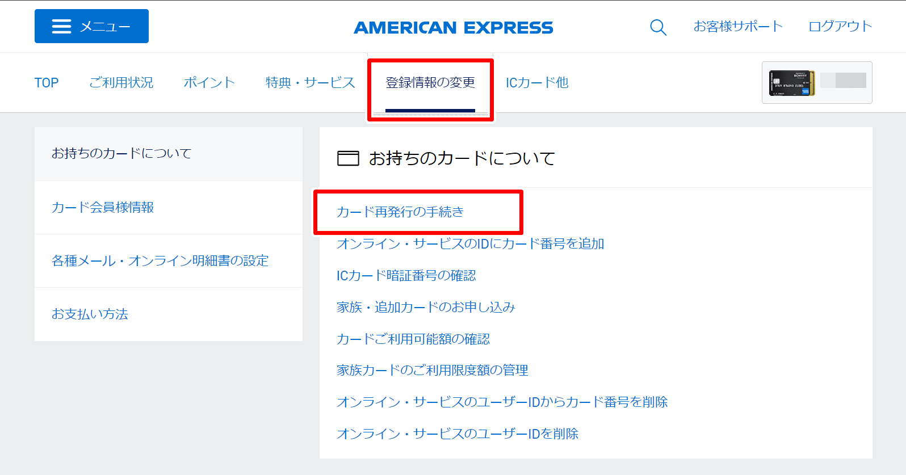
Task: Open ユーザーIDからカード番号を削除 link
Action: pyautogui.click(x=502, y=402)
